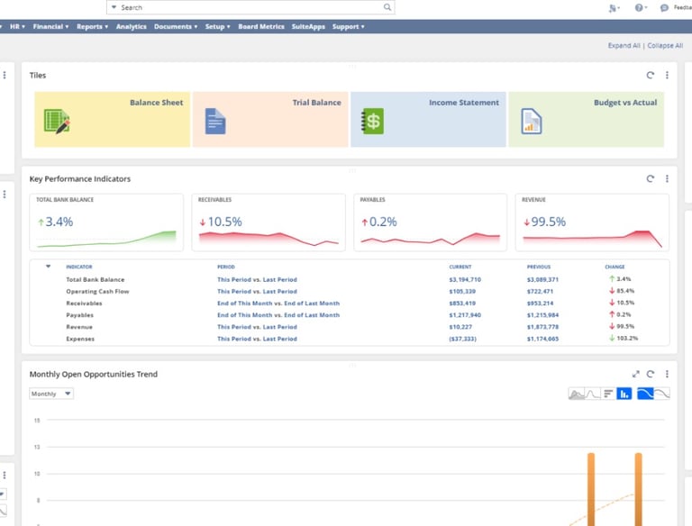Open Monthly Open Opportunities Trend three-dot menu

coord(667,374)
